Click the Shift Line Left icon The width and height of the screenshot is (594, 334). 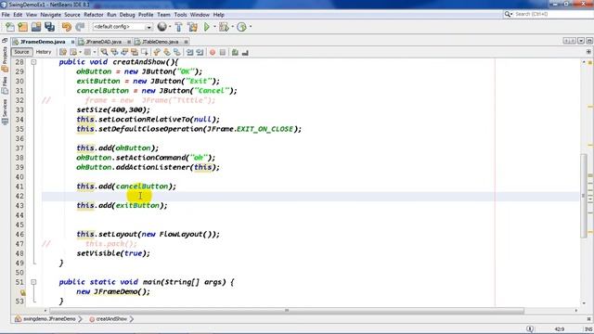189,52
